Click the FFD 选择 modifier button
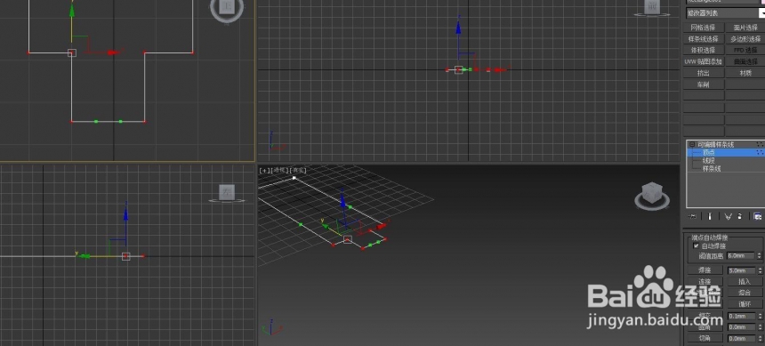This screenshot has height=346, width=765. pyautogui.click(x=745, y=50)
